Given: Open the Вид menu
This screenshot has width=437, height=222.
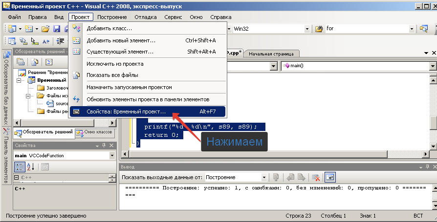Looking at the screenshot, I should (x=59, y=17).
